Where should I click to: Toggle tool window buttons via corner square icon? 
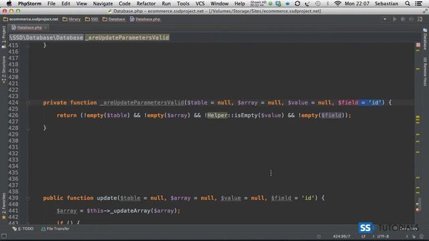(x=4, y=236)
